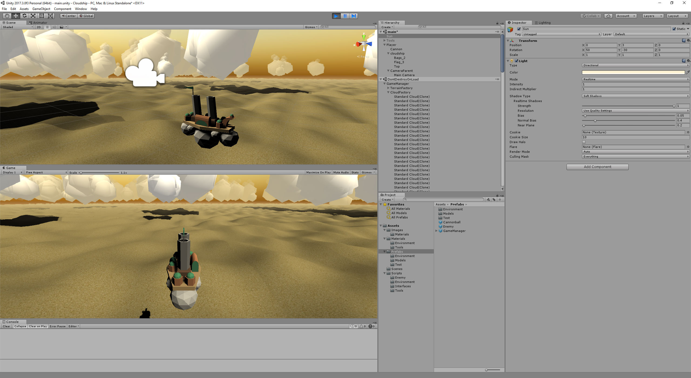Click the Pause button
Screen dimensions: 691x378
(x=345, y=16)
